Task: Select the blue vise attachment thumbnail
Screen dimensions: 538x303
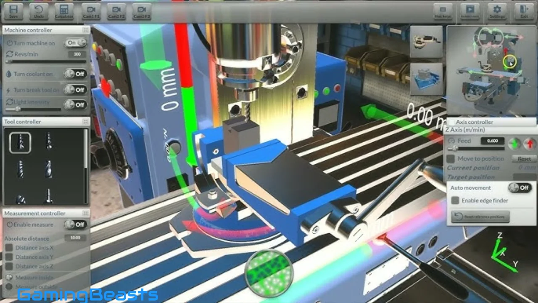Action: coord(427,79)
